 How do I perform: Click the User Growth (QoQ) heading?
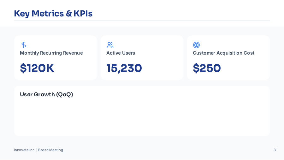coord(46,94)
